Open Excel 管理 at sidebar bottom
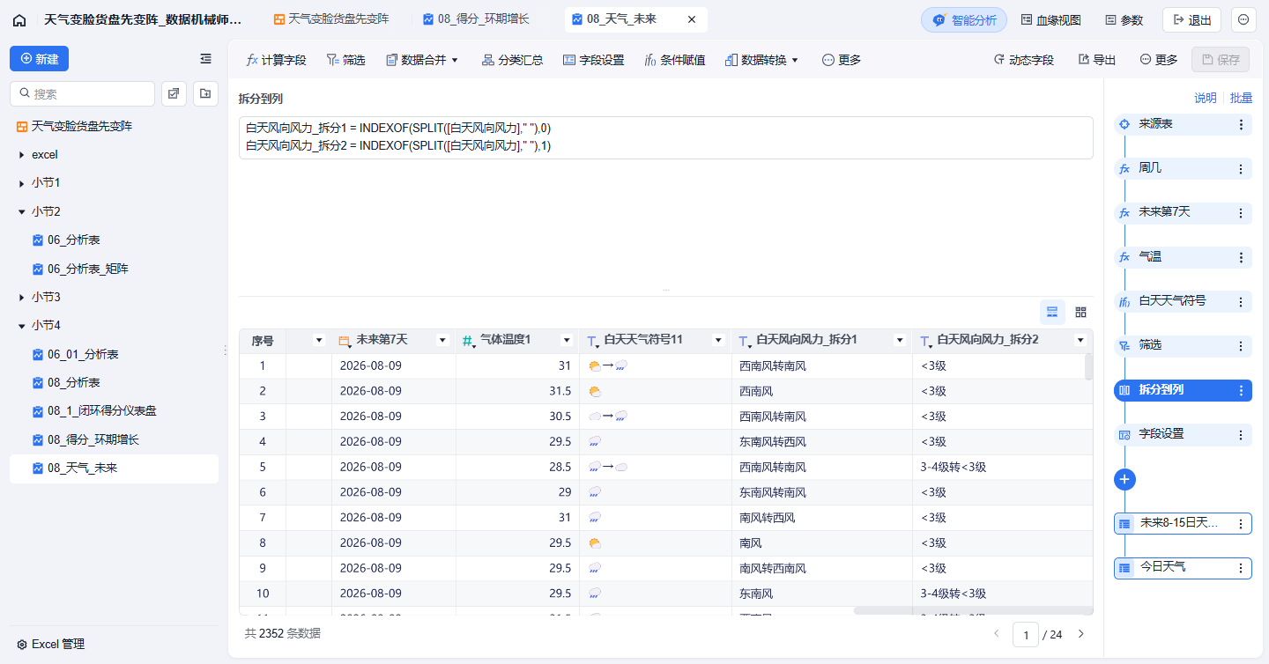 (50, 645)
